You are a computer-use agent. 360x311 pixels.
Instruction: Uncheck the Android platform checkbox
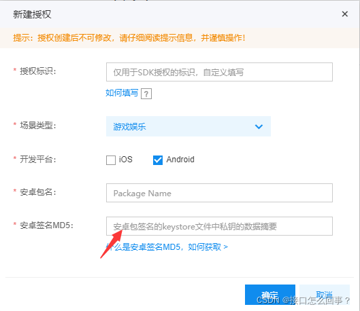click(x=158, y=160)
